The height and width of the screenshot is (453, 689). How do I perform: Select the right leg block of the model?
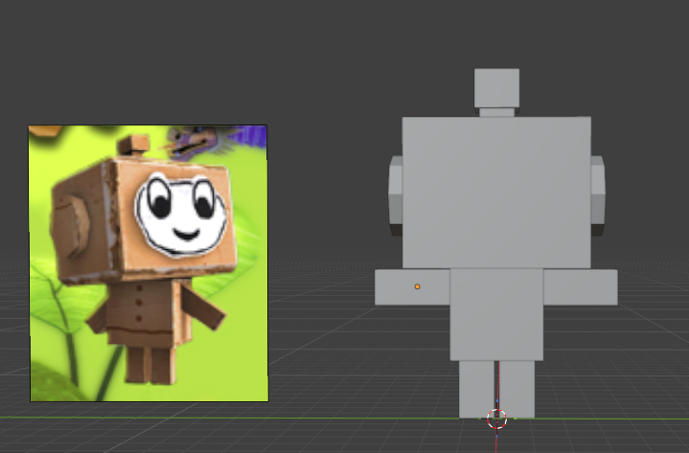pyautogui.click(x=517, y=389)
